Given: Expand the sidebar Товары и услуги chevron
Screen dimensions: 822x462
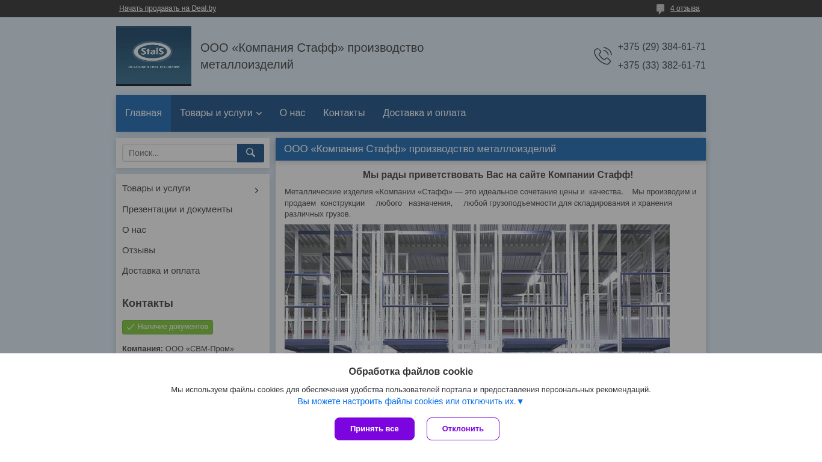Looking at the screenshot, I should (256, 190).
